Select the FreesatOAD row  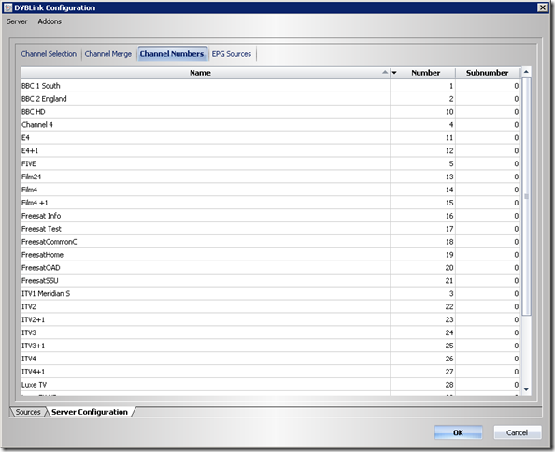pyautogui.click(x=270, y=268)
